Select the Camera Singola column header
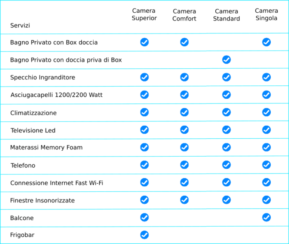The image size is (289, 244). 266,14
